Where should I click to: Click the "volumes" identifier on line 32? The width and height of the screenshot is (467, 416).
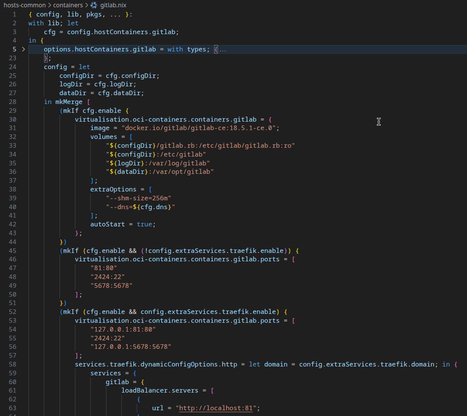(104, 137)
